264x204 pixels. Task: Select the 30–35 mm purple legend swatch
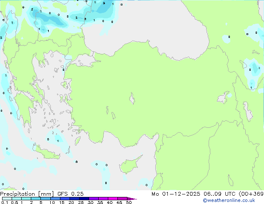click(x=93, y=199)
